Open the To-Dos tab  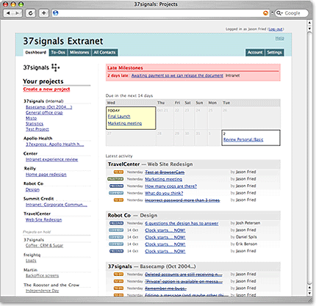(x=58, y=52)
